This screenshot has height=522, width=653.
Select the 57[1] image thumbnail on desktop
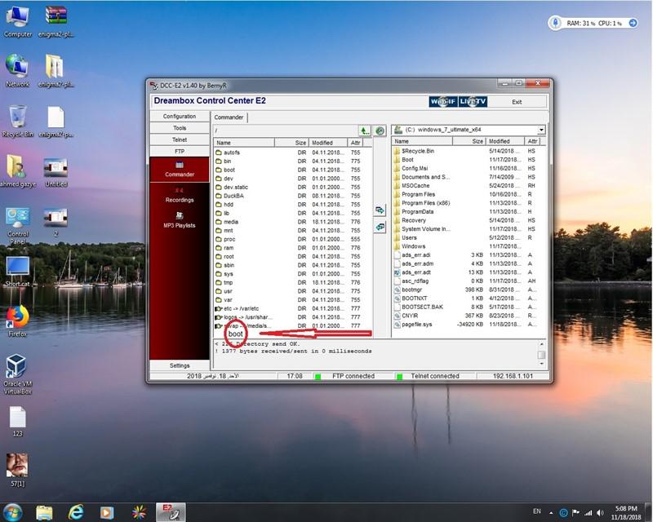(18, 470)
